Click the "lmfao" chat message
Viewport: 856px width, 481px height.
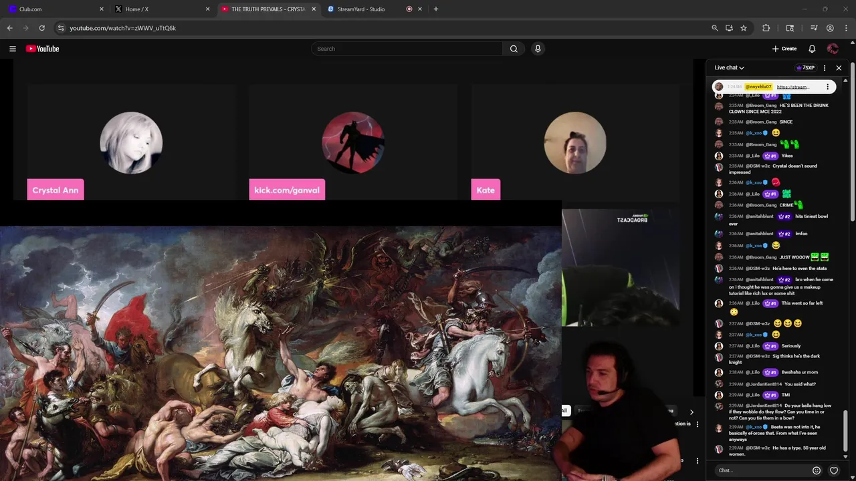point(801,234)
